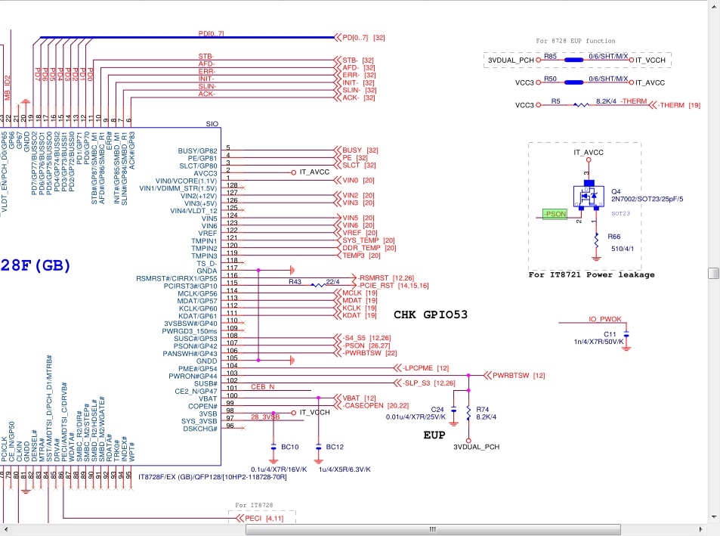
Task: Select the ground symbol below C11
Action: point(626,349)
